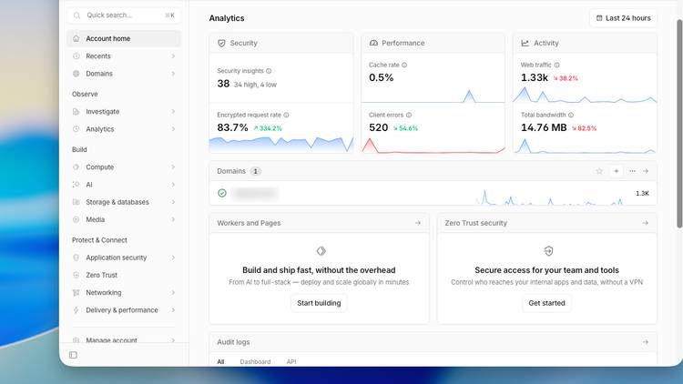Click the Security shield icon
The width and height of the screenshot is (683, 384).
[x=221, y=43]
